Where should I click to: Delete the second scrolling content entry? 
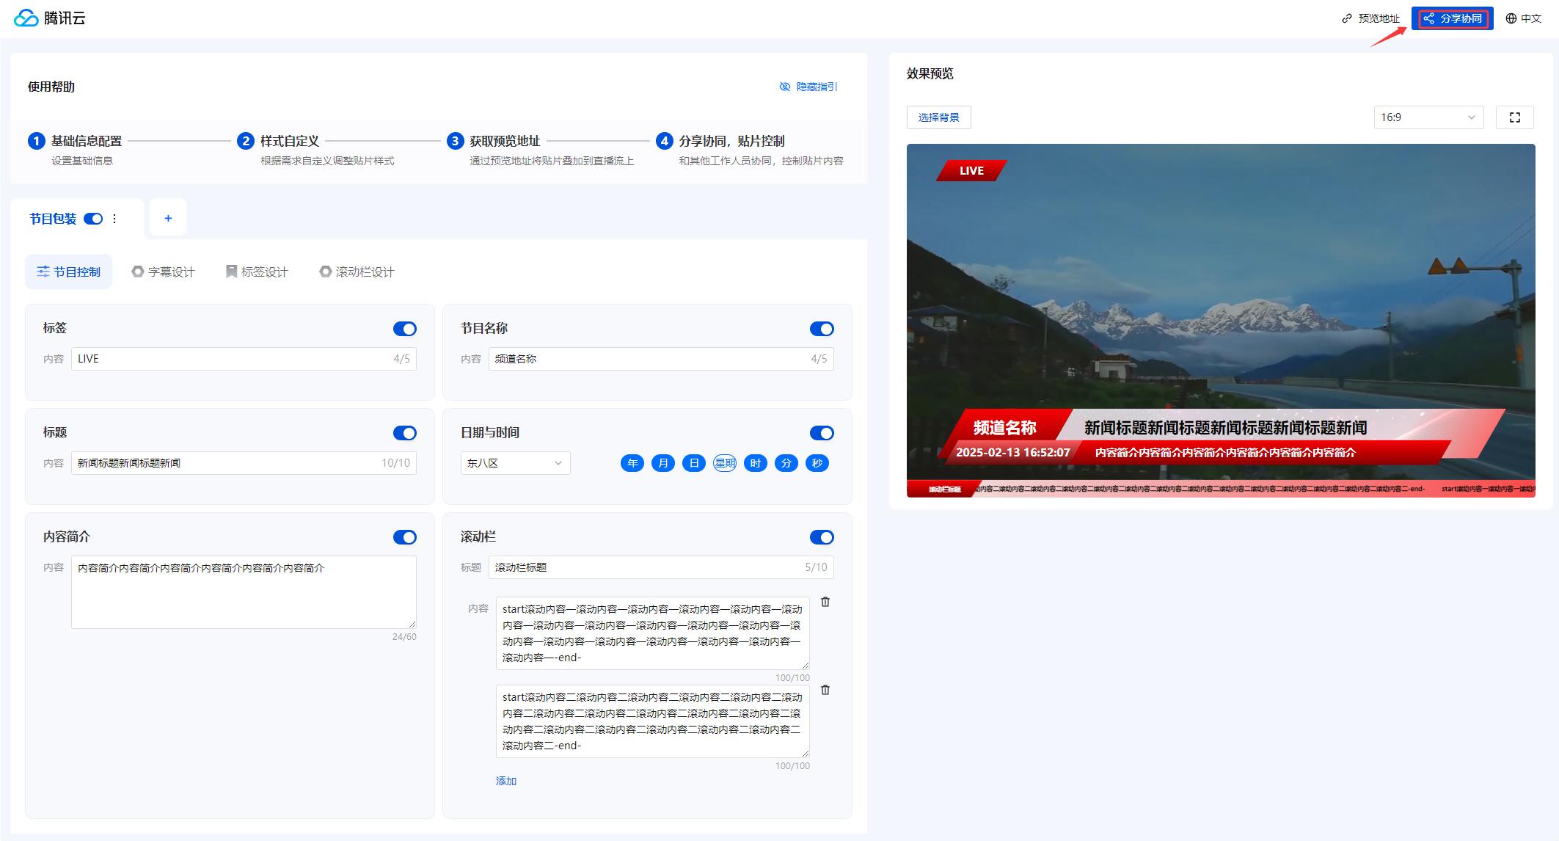(x=825, y=690)
